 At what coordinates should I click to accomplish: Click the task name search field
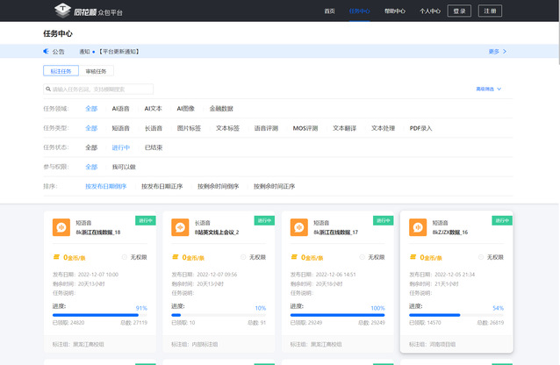click(101, 89)
